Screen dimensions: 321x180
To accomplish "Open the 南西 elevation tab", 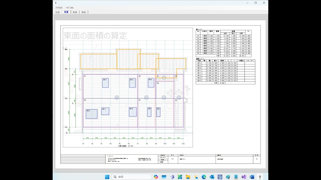I will click(x=84, y=12).
